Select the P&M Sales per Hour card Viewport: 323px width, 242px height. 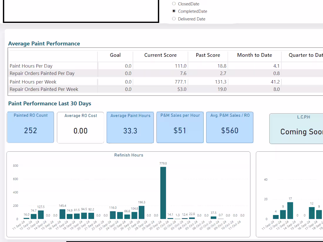tap(180, 127)
